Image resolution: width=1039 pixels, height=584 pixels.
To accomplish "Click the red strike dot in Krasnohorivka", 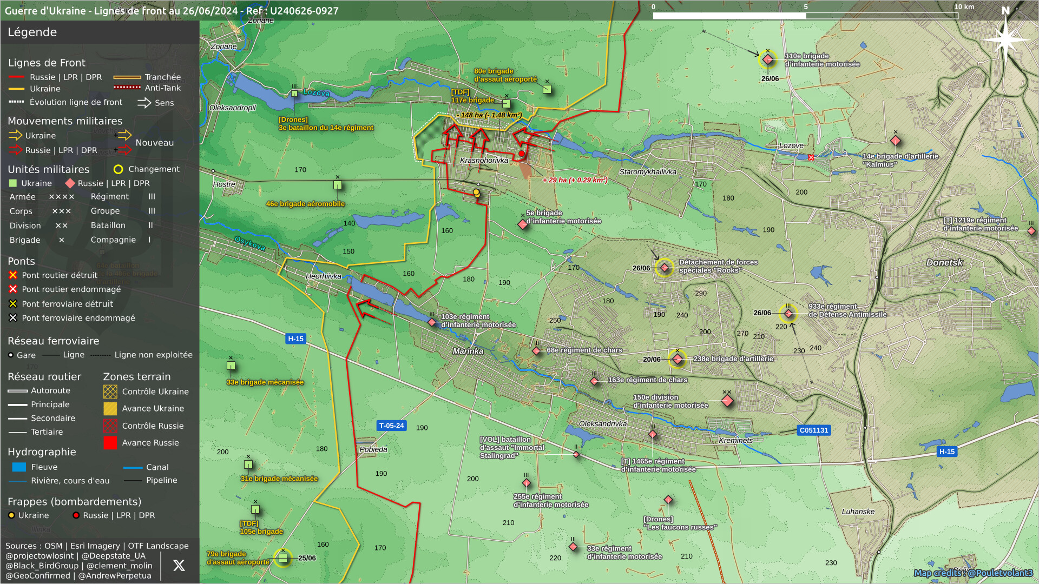I will [521, 154].
